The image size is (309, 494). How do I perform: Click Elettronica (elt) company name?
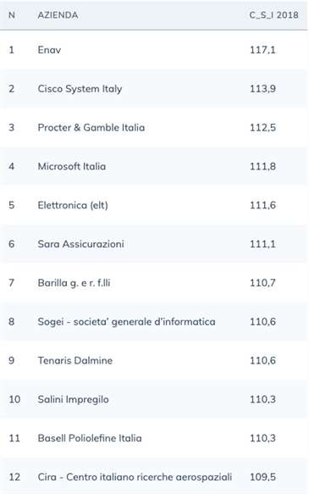click(x=73, y=205)
